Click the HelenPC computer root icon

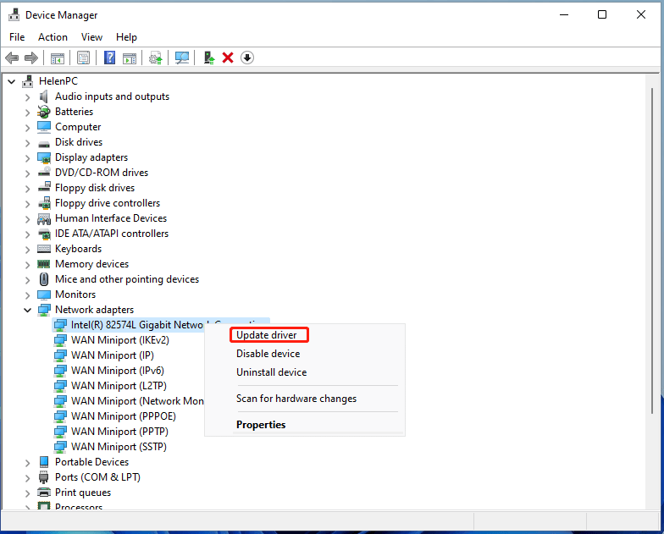pyautogui.click(x=28, y=81)
